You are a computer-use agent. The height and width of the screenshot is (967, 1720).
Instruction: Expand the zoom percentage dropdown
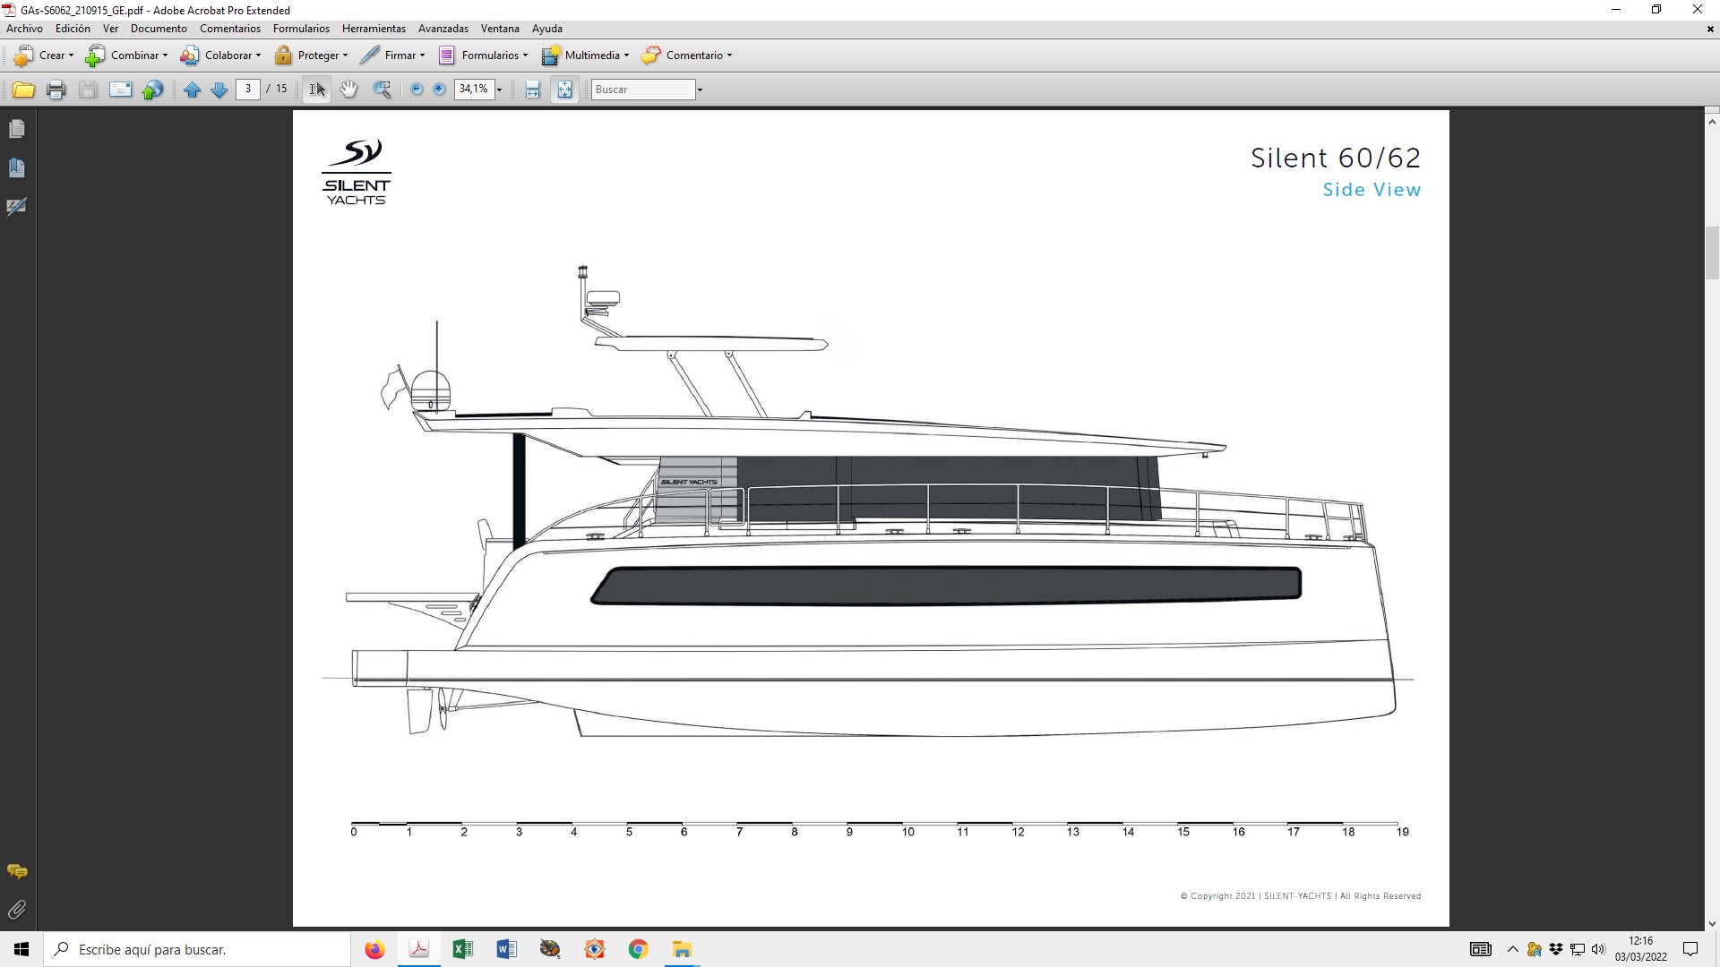tap(500, 90)
